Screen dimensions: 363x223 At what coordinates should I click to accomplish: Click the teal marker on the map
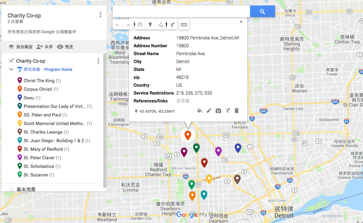point(204,195)
